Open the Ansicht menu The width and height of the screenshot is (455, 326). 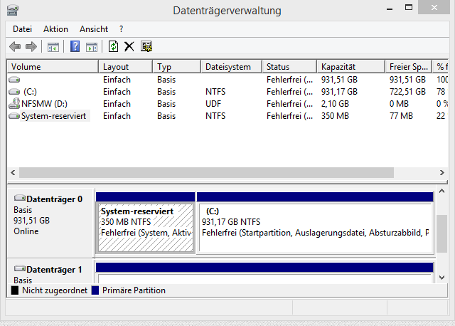click(x=94, y=29)
